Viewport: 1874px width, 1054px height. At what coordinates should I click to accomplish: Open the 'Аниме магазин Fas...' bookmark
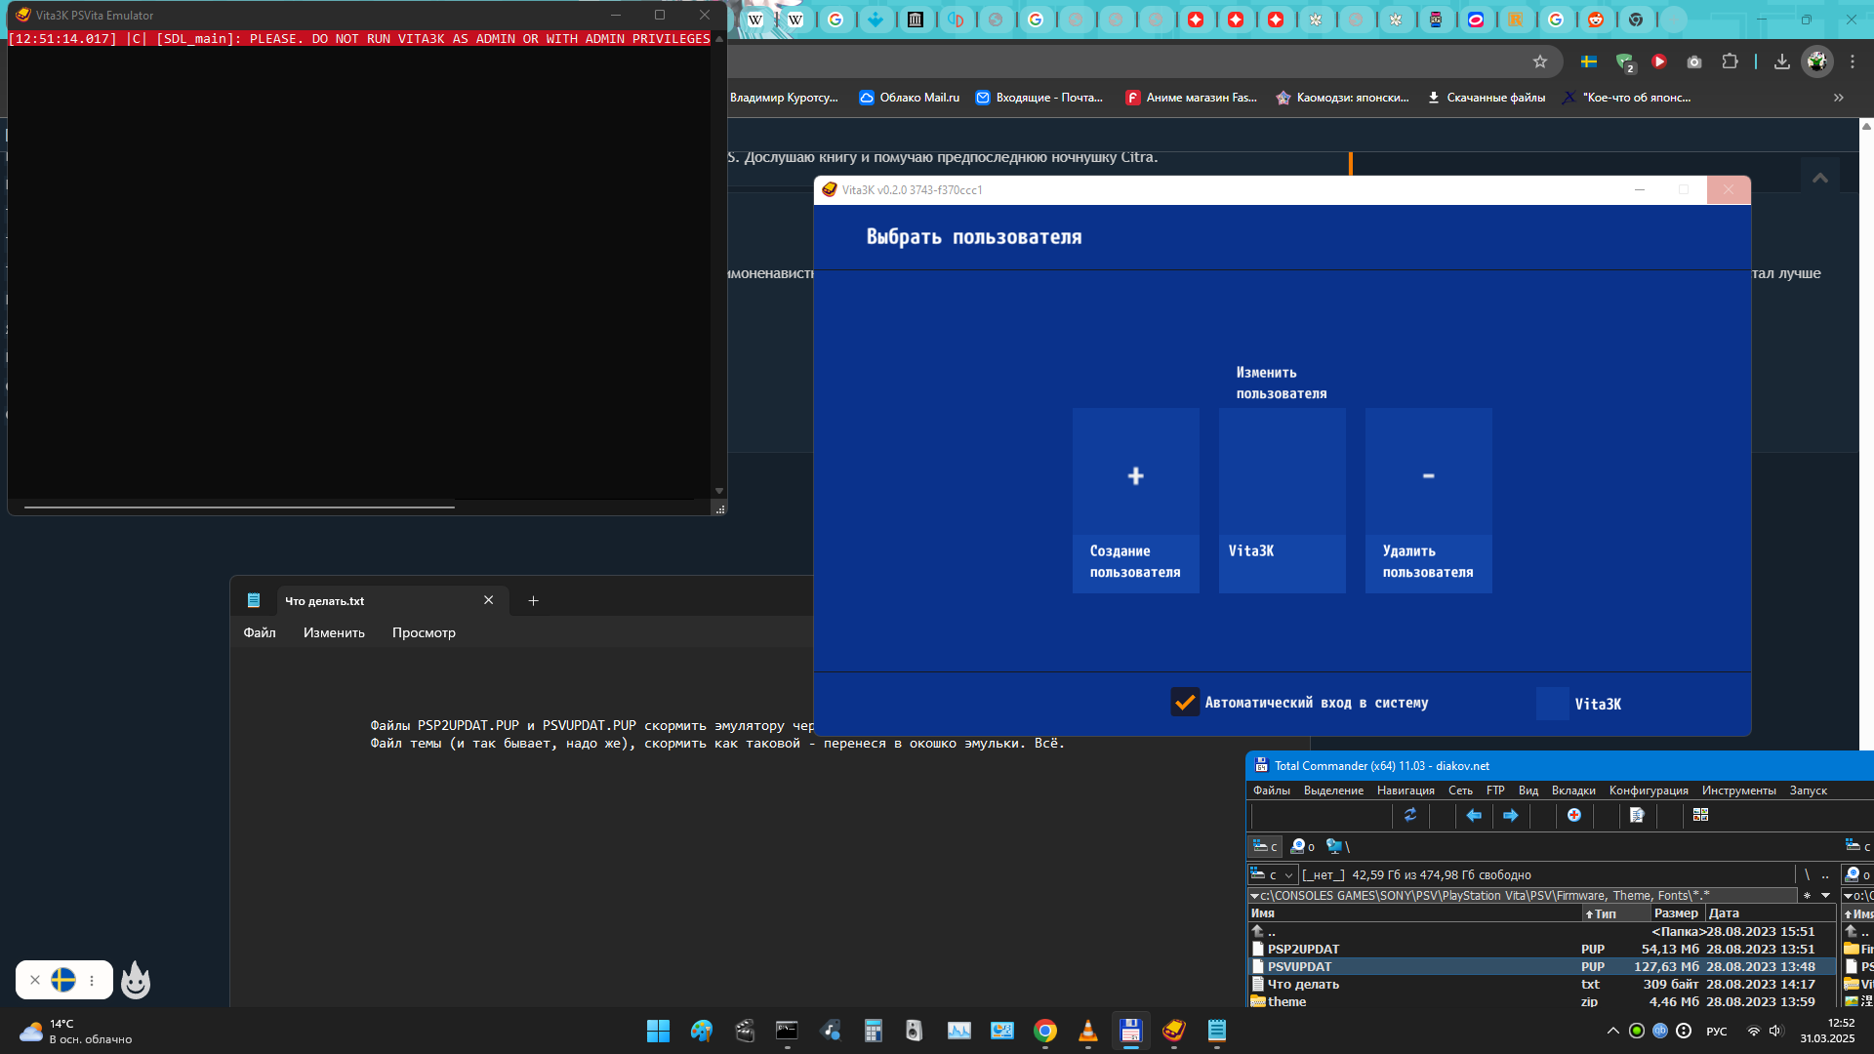[x=1191, y=98]
